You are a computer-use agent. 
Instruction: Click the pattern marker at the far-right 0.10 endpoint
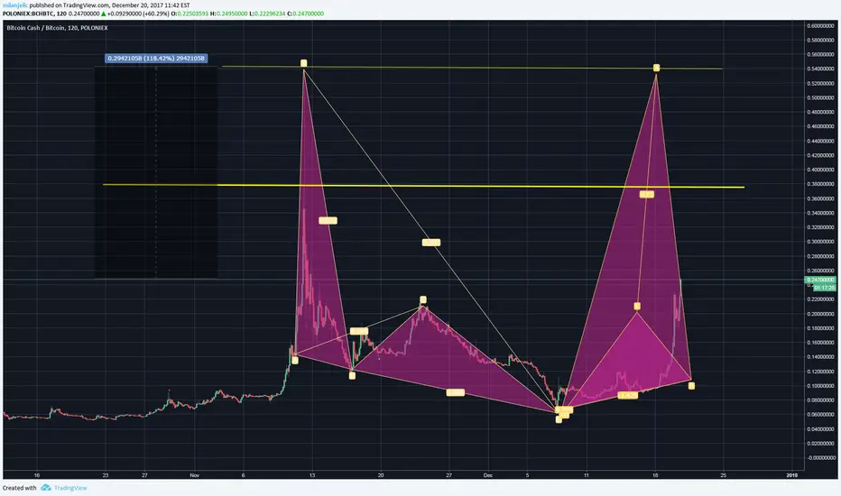click(x=691, y=386)
